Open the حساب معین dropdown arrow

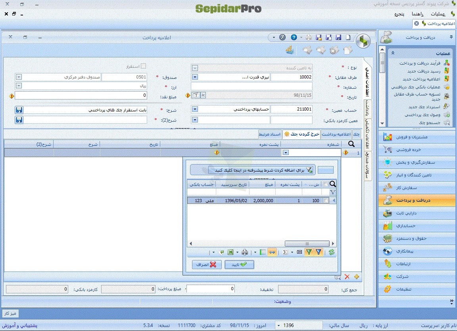tap(195, 109)
